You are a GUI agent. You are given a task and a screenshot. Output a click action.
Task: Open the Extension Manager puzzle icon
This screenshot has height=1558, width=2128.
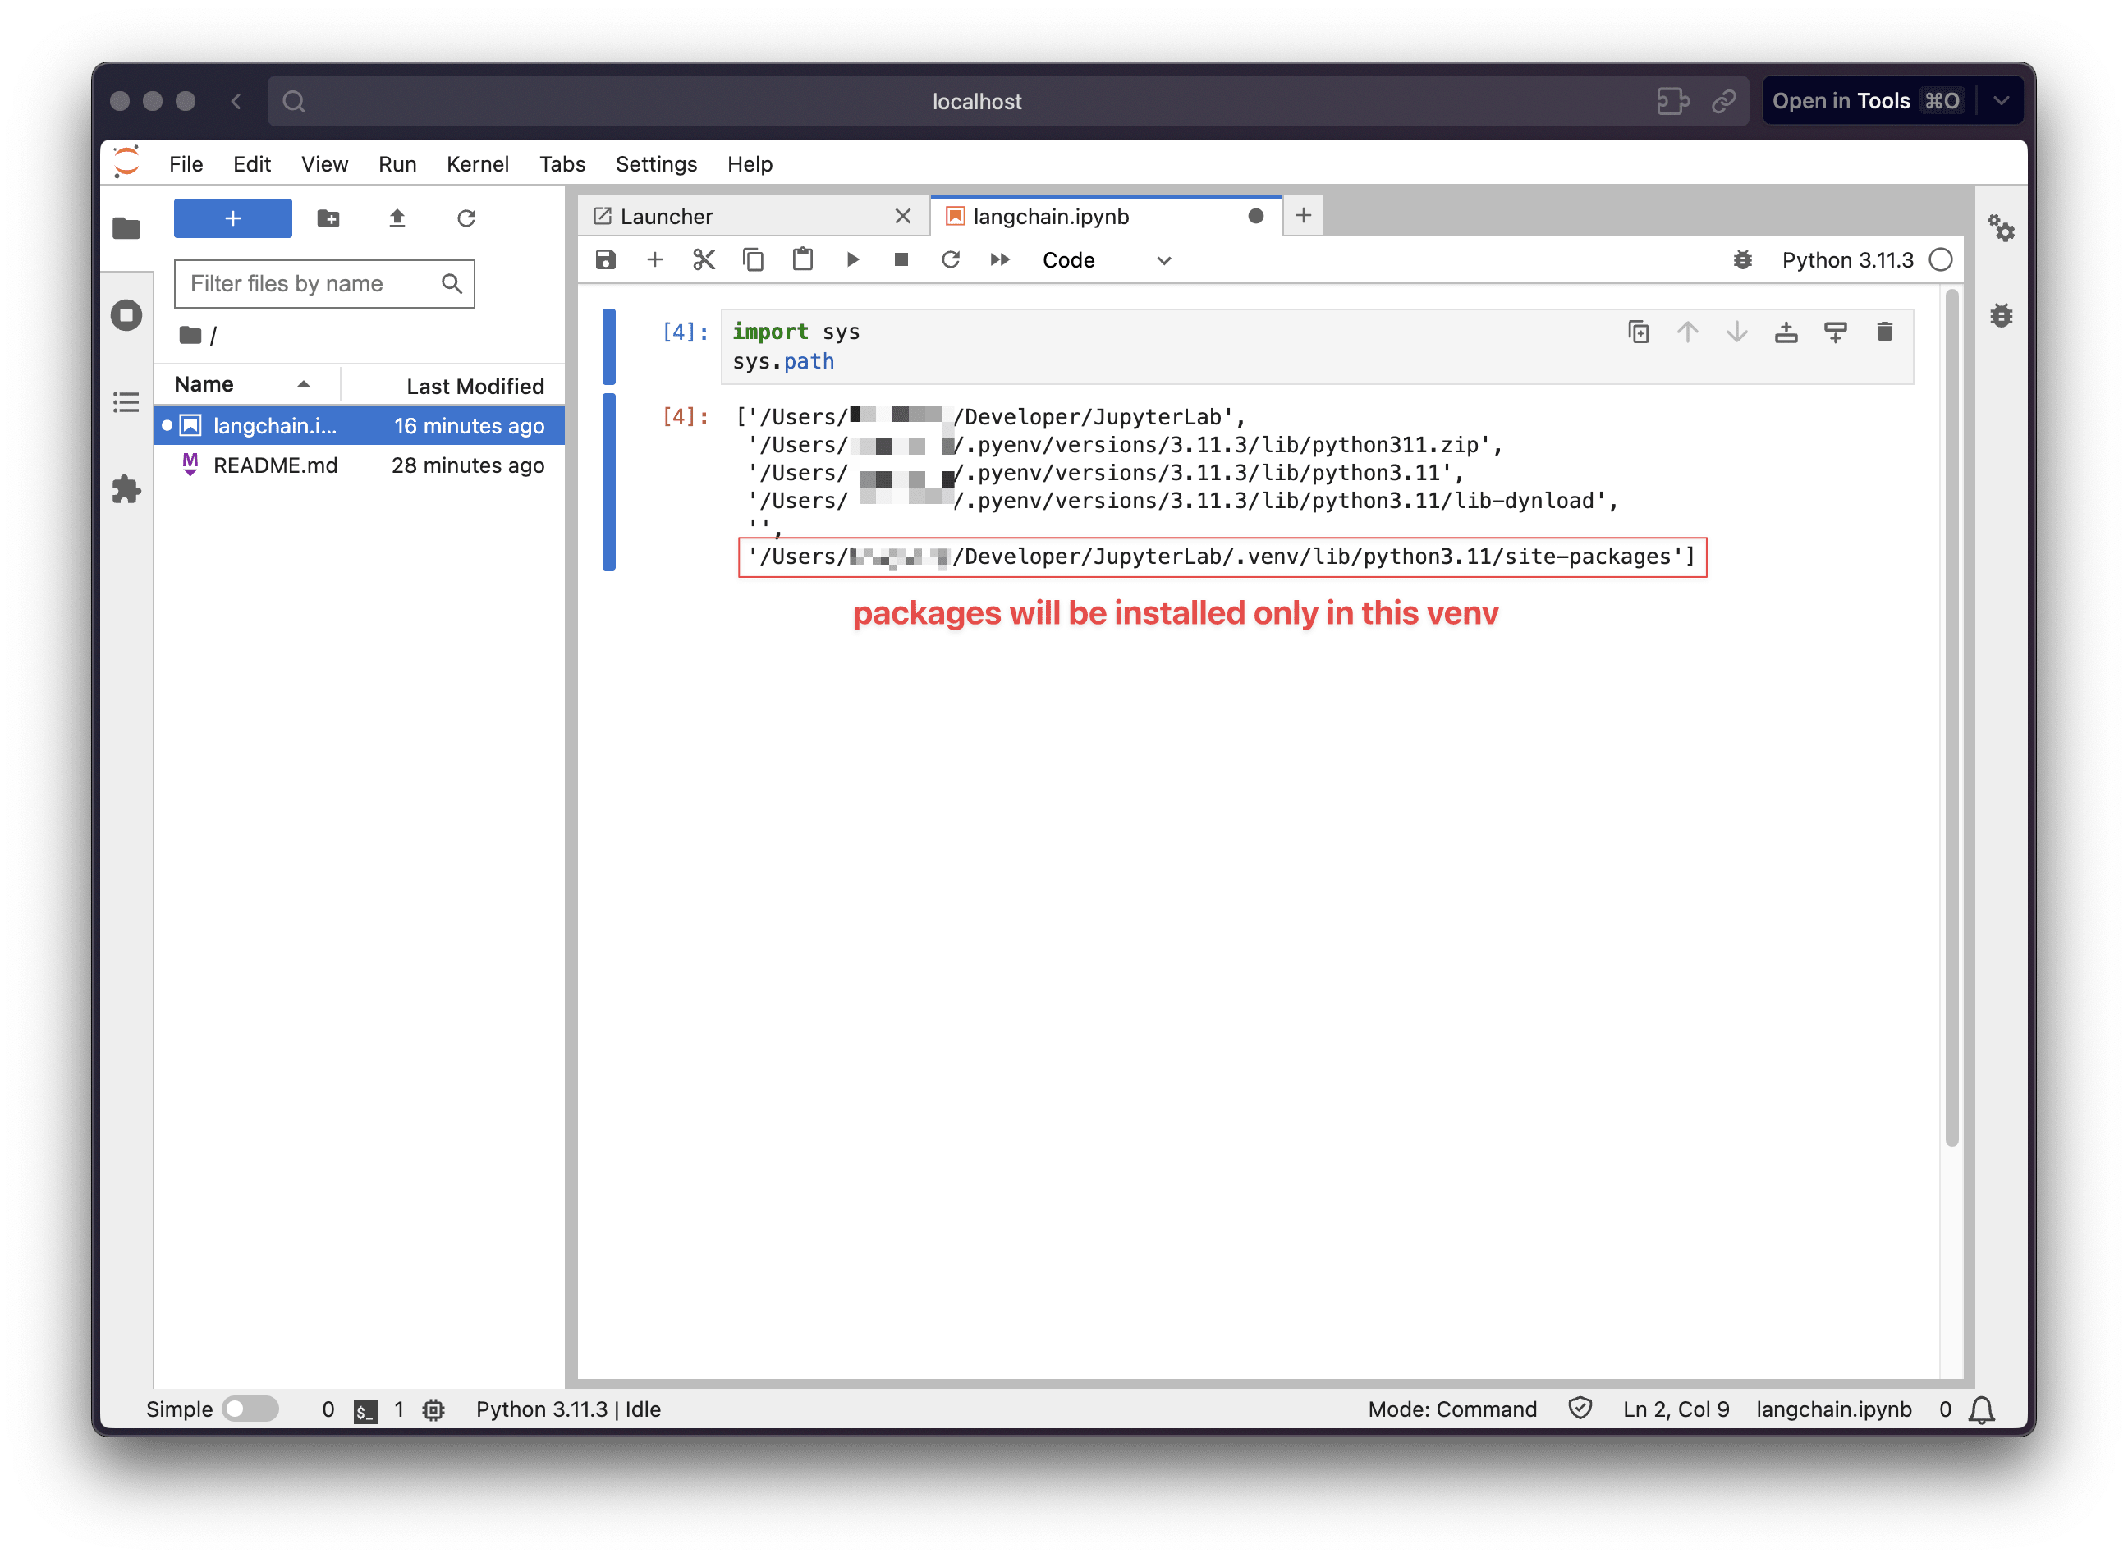pyautogui.click(x=126, y=489)
